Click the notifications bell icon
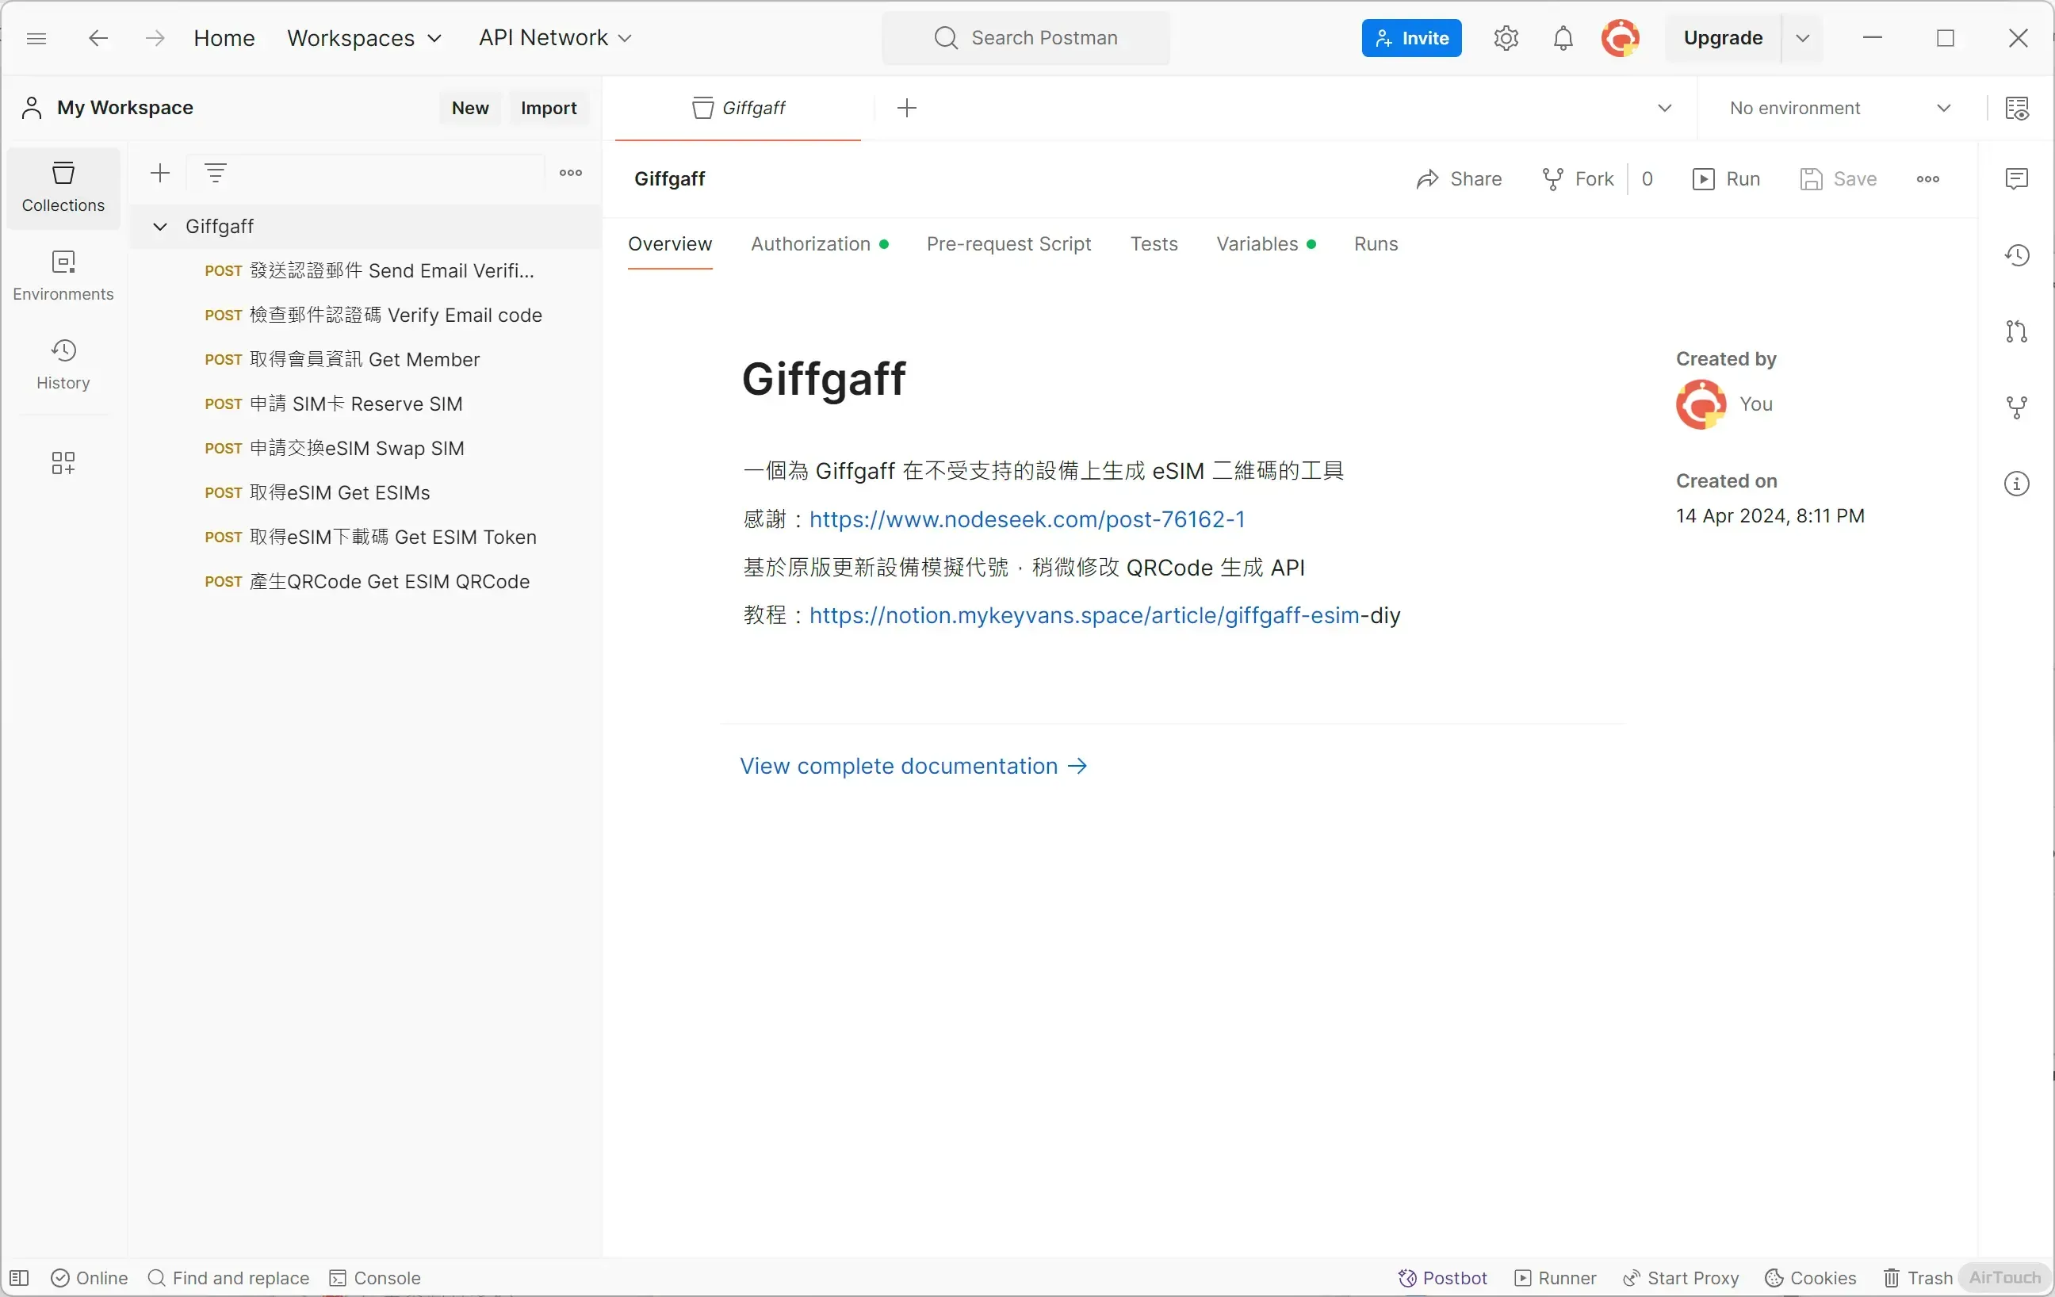Screen dimensions: 2055x1297 tap(1563, 38)
